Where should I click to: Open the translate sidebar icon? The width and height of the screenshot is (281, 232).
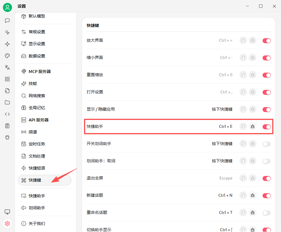7,67
